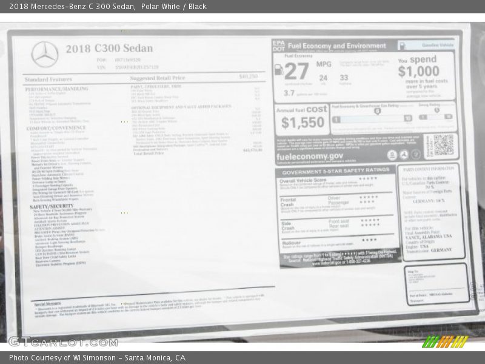
Task: Click the highway MPG value '33'
Action: coord(344,78)
